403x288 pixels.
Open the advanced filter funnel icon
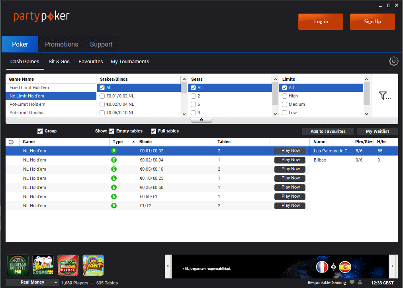tap(385, 96)
